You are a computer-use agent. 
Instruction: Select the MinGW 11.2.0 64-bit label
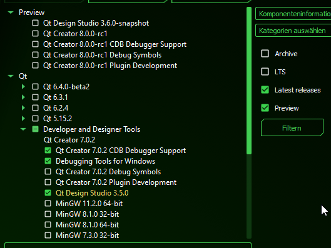pyautogui.click(x=89, y=204)
